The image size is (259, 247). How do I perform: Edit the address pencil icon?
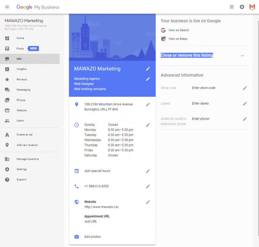148,105
